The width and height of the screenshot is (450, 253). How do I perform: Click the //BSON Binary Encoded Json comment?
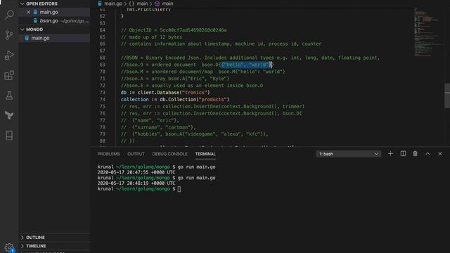(250, 58)
